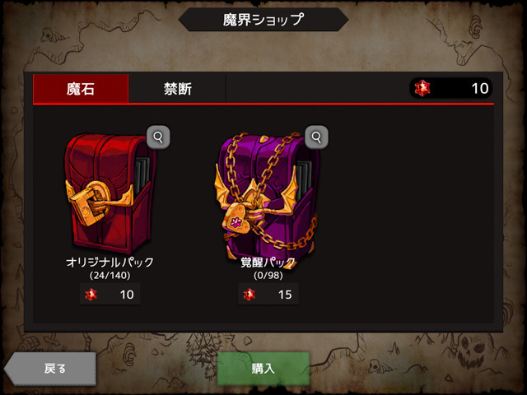Open magnifier preview for 覚醒パック
This screenshot has height=395, width=527.
[x=316, y=137]
